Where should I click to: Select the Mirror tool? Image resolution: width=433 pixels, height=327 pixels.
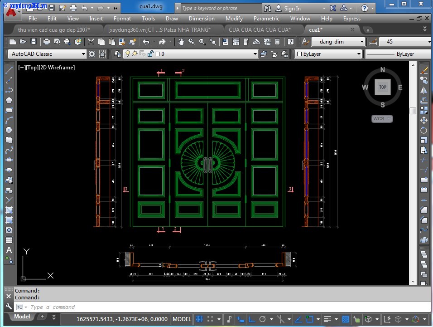[x=424, y=90]
